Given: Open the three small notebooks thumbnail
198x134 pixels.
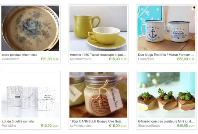Looking at the screenshot, I should [x=30, y=95].
